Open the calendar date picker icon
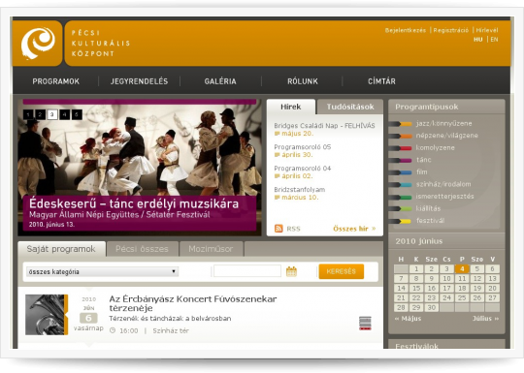Screen dimensions: 524x373 click(x=291, y=271)
